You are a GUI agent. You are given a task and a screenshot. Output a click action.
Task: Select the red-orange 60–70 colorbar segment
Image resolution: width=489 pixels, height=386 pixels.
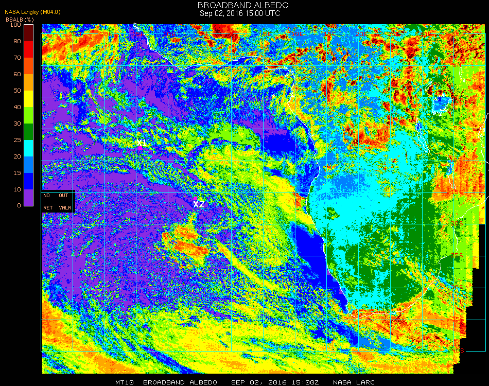pos(29,66)
